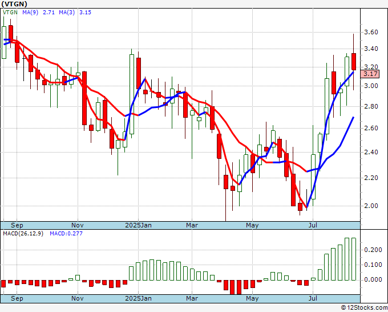Click the MACD(26,12,9) indicator label
Image resolution: width=388 pixels, height=312 pixels.
tap(23, 234)
